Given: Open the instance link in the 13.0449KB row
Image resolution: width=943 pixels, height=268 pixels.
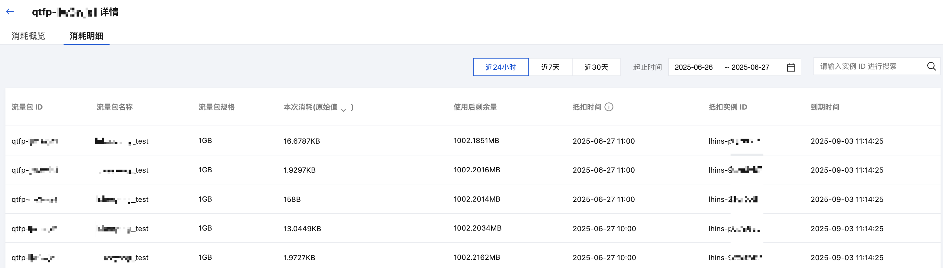Looking at the screenshot, I should pyautogui.click(x=734, y=228).
